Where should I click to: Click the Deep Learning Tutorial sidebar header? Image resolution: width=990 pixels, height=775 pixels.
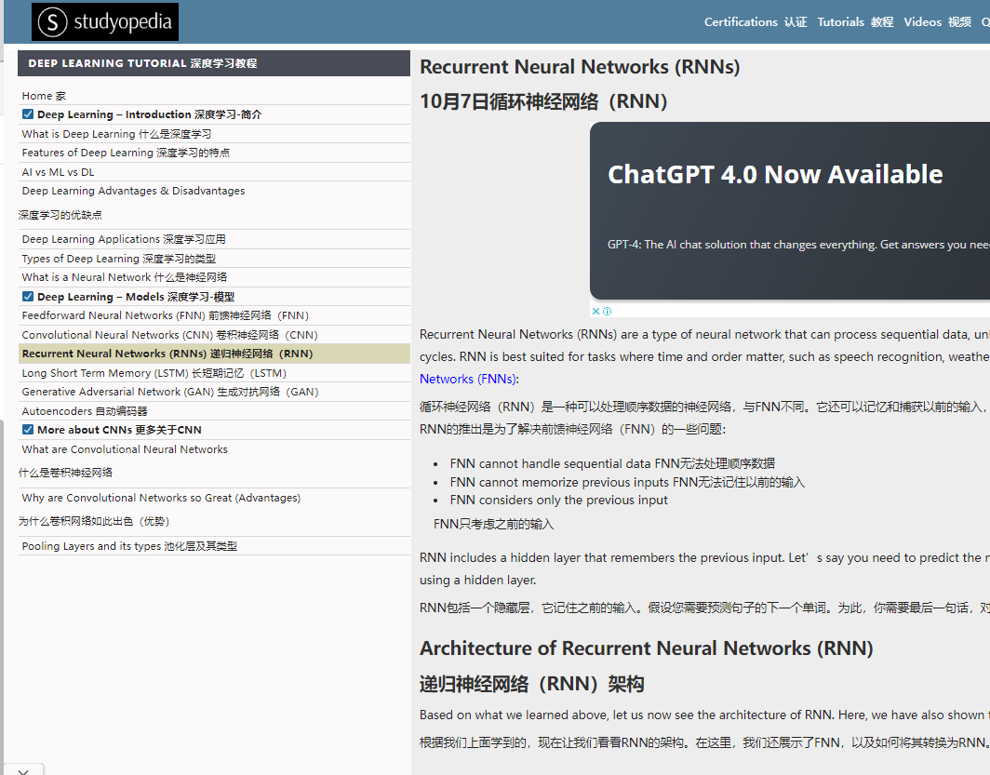pos(214,63)
